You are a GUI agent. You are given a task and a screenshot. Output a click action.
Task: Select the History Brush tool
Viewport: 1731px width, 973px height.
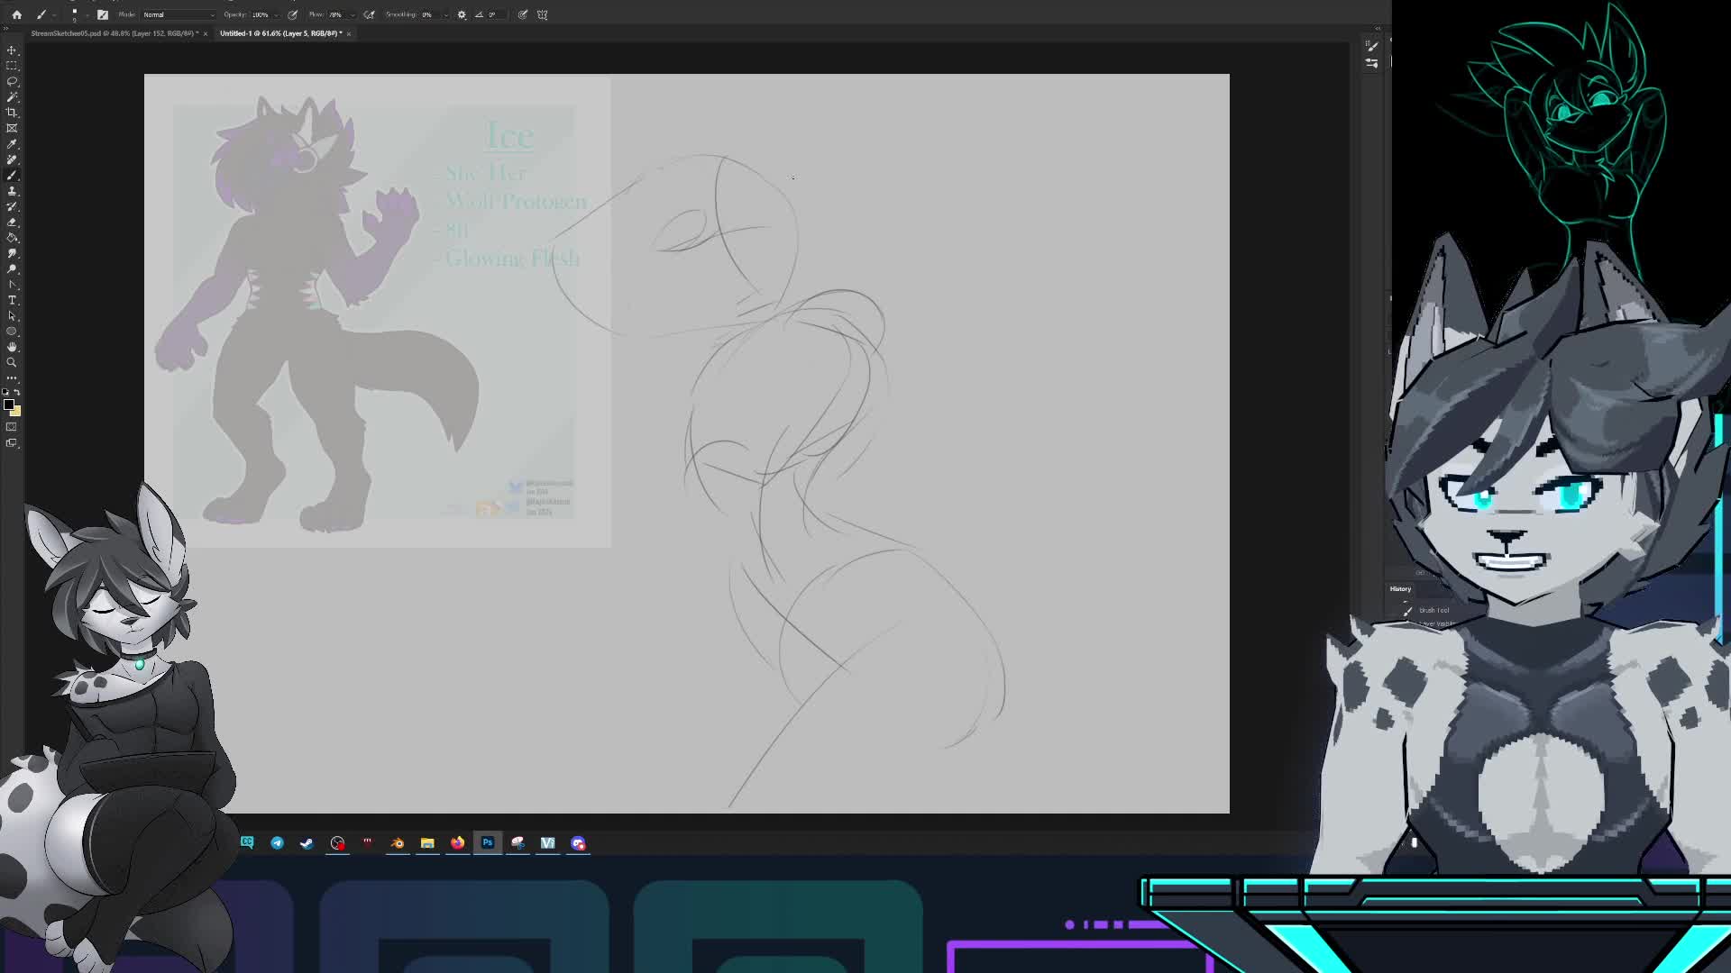tap(12, 206)
